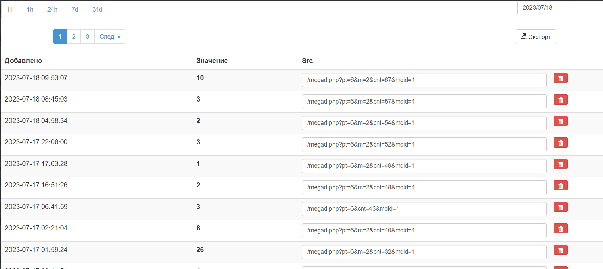Viewport: 603px width, 269px height.
Task: Click the Src field containing cnt=67
Action: [424, 80]
